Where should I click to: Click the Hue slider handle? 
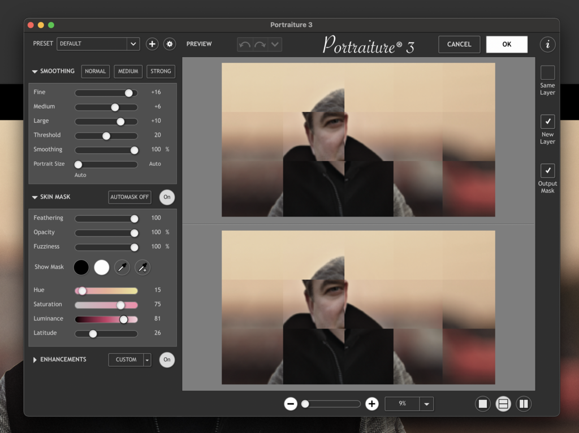pyautogui.click(x=83, y=291)
